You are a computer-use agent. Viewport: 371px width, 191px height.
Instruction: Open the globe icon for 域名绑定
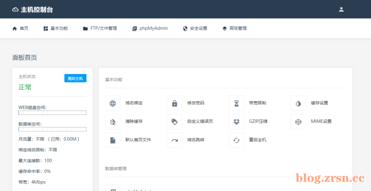[113, 103]
